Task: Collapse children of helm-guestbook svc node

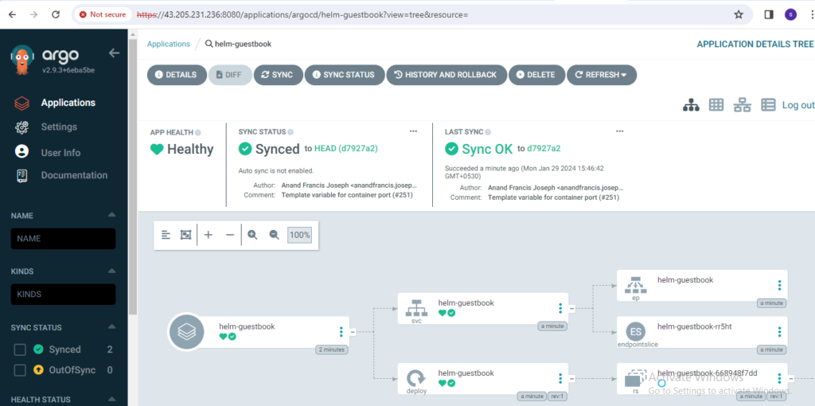Action: click(571, 308)
